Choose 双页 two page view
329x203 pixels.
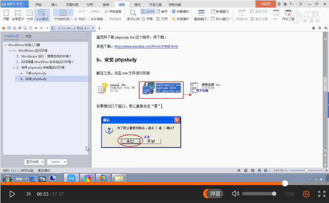162,19
